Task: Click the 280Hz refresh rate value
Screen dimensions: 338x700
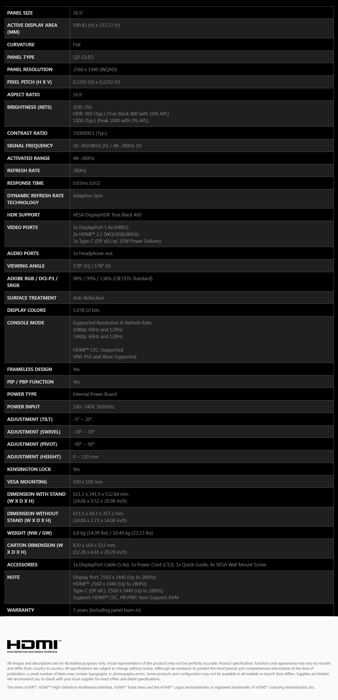Action: point(80,171)
